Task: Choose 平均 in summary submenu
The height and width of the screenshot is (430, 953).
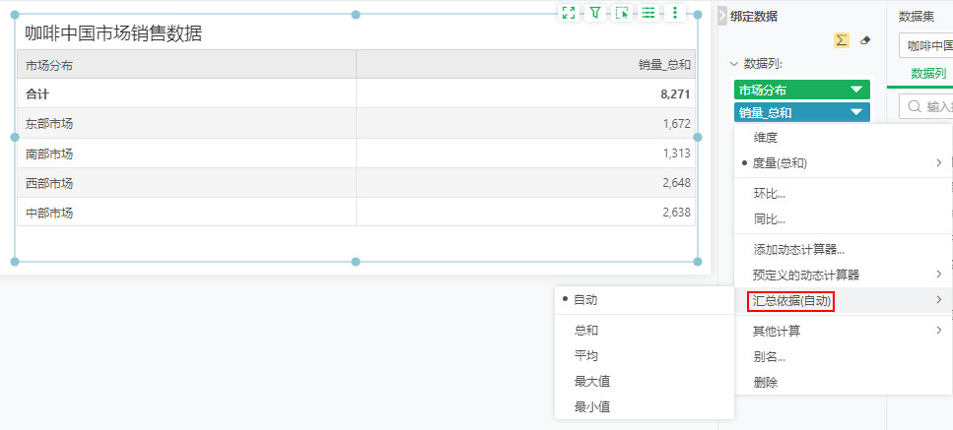Action: click(x=586, y=356)
